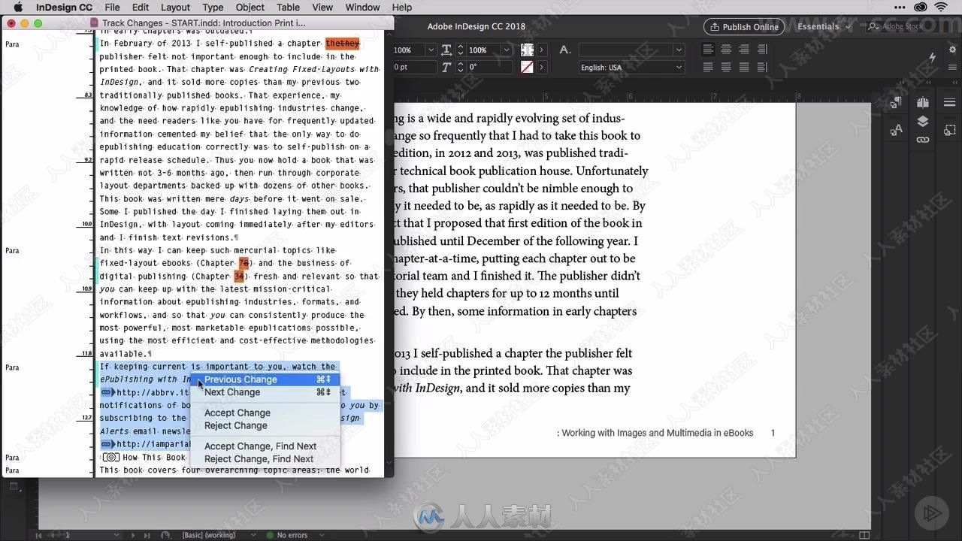The image size is (962, 541).
Task: Open the Paragraph Styles panel icon
Action: [896, 103]
